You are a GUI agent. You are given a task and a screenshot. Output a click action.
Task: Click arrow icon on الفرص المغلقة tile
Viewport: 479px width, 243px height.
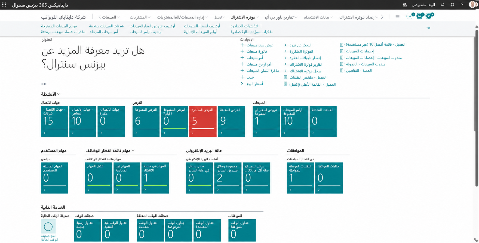tap(221, 133)
